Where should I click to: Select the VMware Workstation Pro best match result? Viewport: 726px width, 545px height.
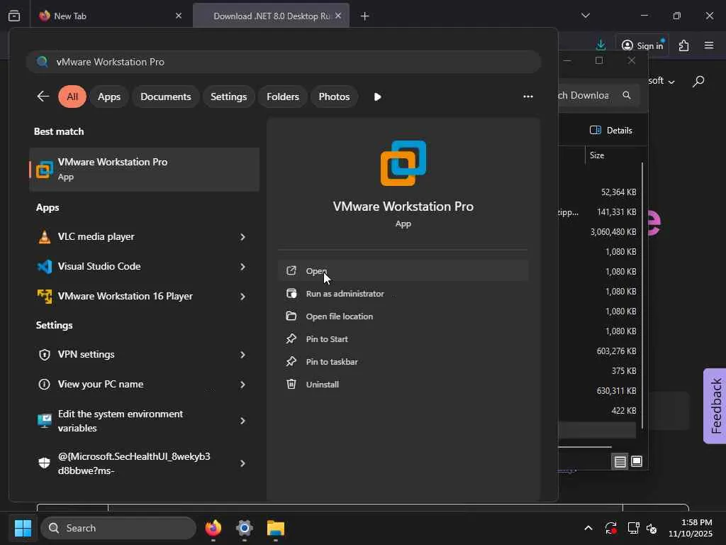pyautogui.click(x=144, y=169)
